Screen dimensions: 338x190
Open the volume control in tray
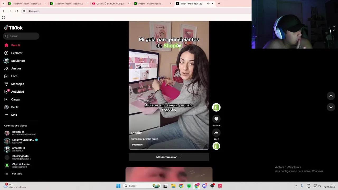click(319, 186)
